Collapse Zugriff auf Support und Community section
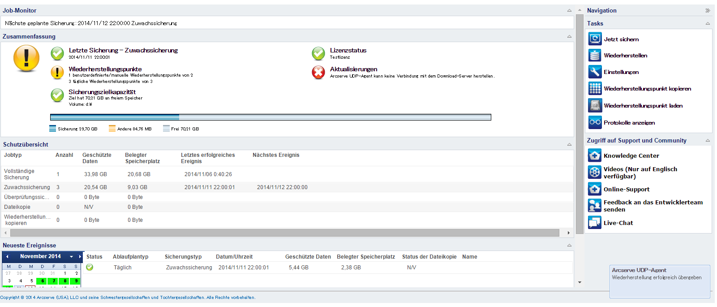Viewport: 717px width, 307px height. pyautogui.click(x=708, y=140)
